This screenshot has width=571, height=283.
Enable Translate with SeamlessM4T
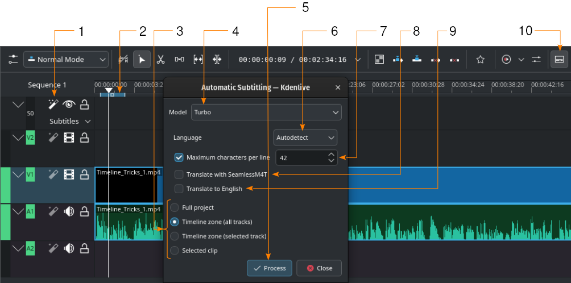click(x=179, y=174)
